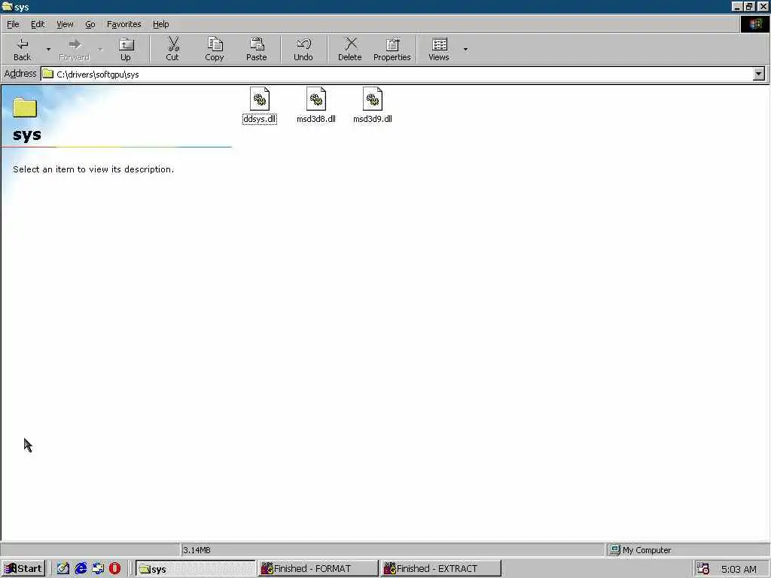Open the address bar dropdown list
Viewport: 771px width, 578px height.
click(759, 74)
